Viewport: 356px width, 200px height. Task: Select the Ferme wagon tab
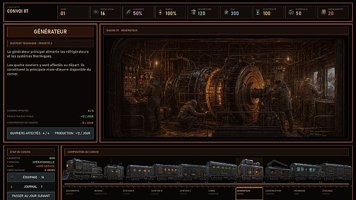click(221, 192)
